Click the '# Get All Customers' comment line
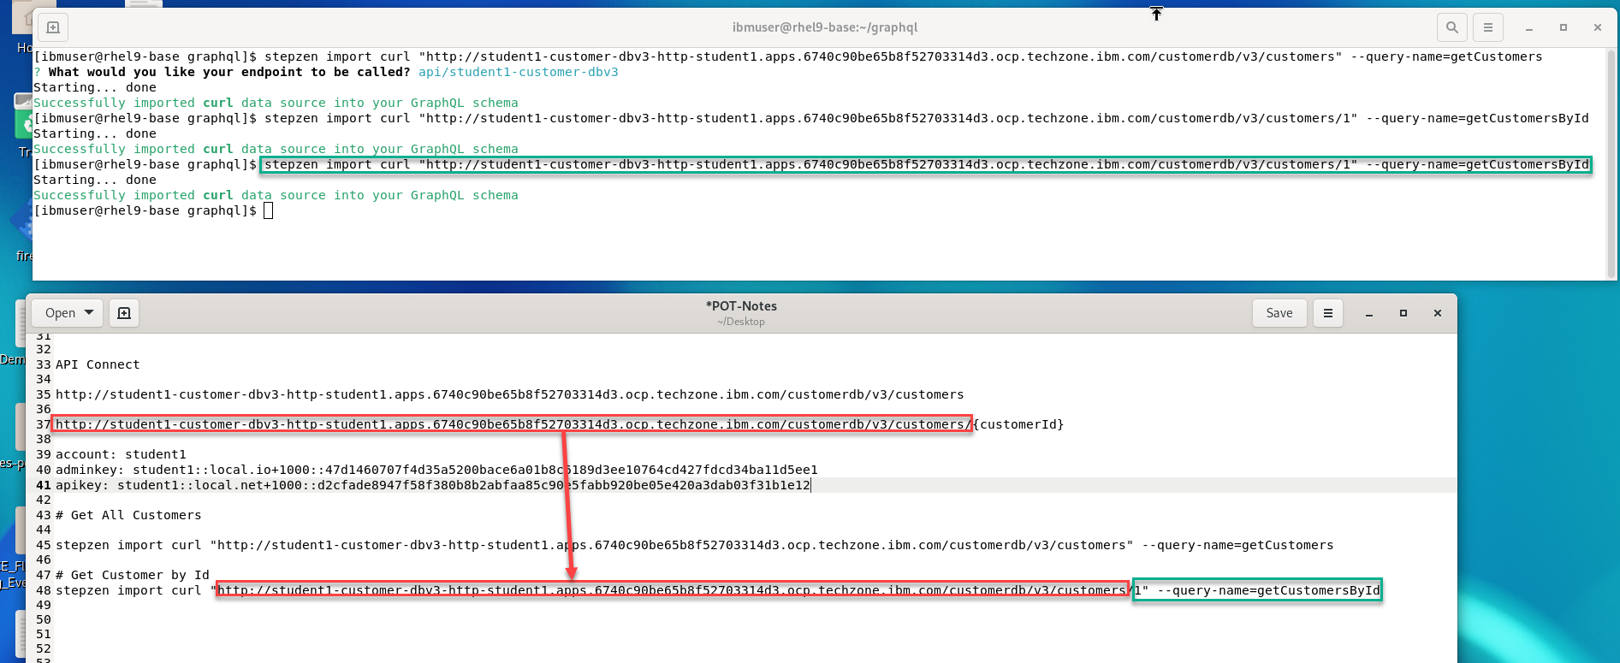Image resolution: width=1620 pixels, height=663 pixels. tap(128, 515)
